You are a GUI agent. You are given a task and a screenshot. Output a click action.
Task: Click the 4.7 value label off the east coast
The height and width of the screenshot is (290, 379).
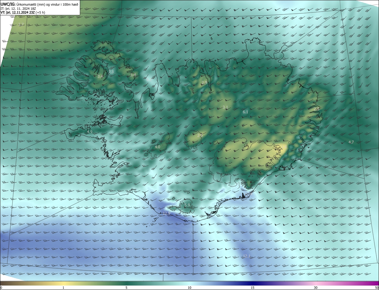[x=351, y=142]
